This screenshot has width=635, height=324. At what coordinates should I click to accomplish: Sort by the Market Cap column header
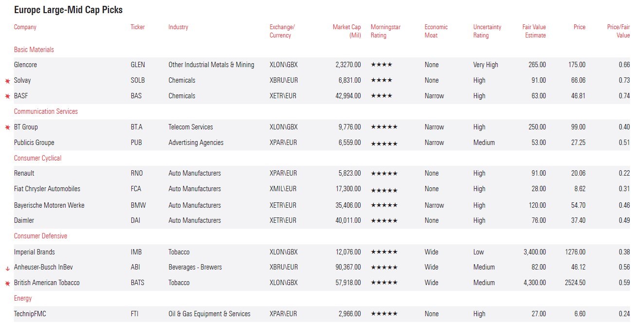coord(346,31)
